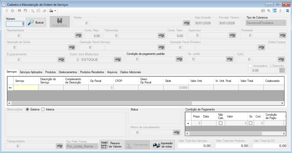
Task: Click the Impressão de notas button
Action: click(163, 145)
